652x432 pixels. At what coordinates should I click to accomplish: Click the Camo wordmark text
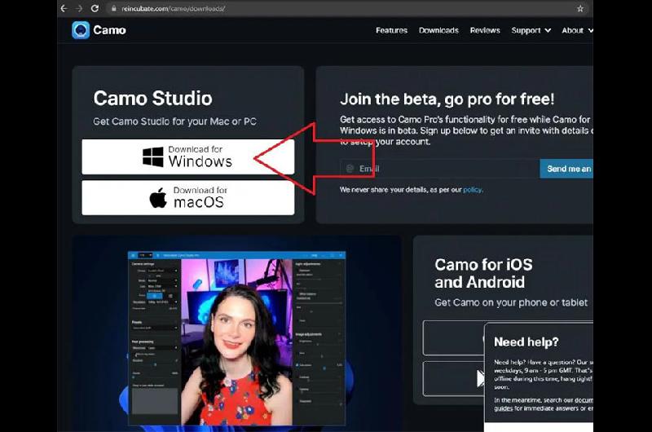tap(109, 30)
